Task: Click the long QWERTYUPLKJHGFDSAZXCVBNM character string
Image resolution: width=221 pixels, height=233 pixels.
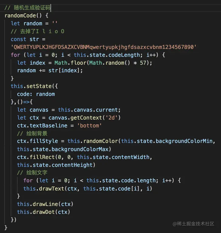Action: point(104,47)
